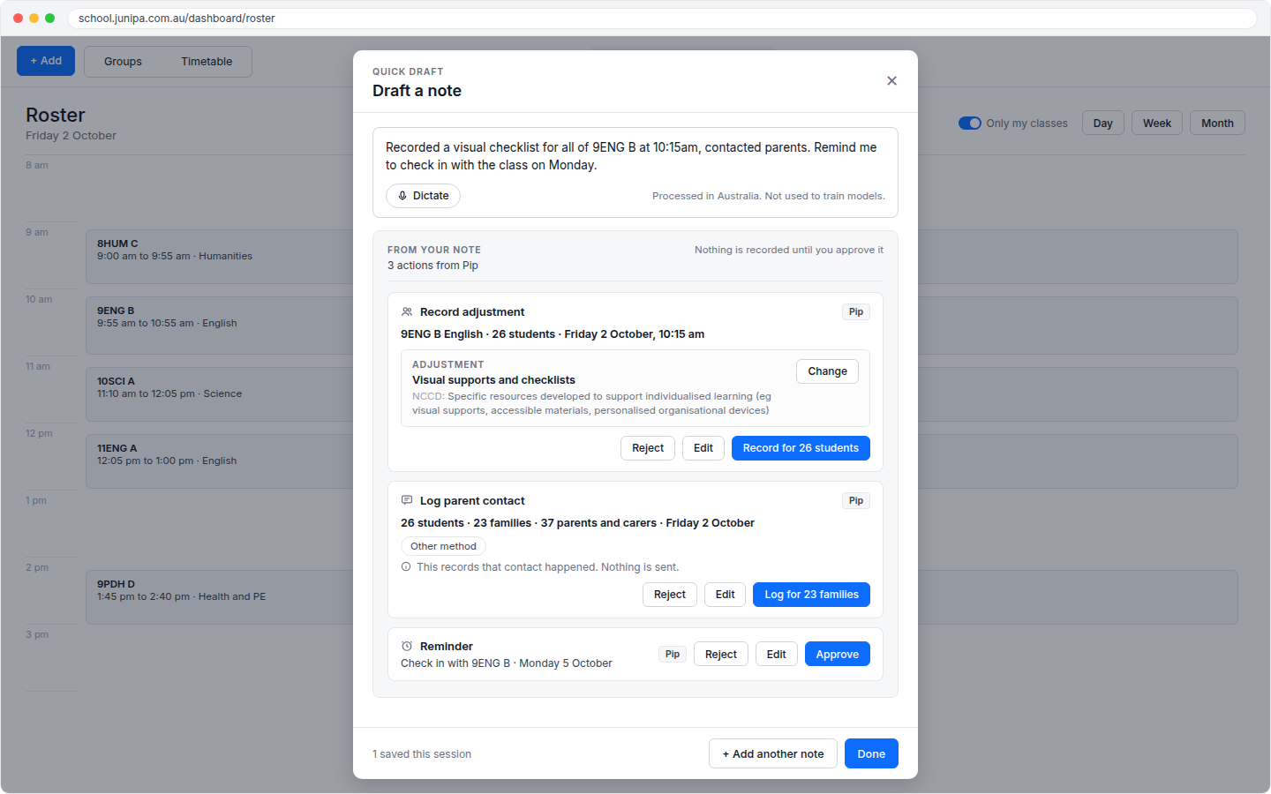Edit the Log parent contact action

pos(726,595)
